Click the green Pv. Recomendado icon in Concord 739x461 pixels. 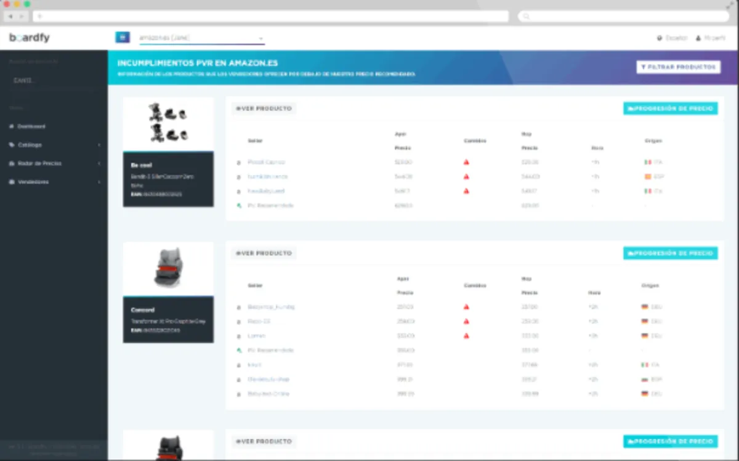pyautogui.click(x=239, y=351)
